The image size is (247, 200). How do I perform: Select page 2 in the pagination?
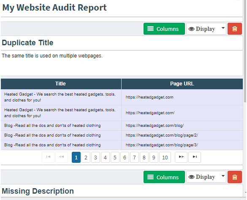pos(86,157)
